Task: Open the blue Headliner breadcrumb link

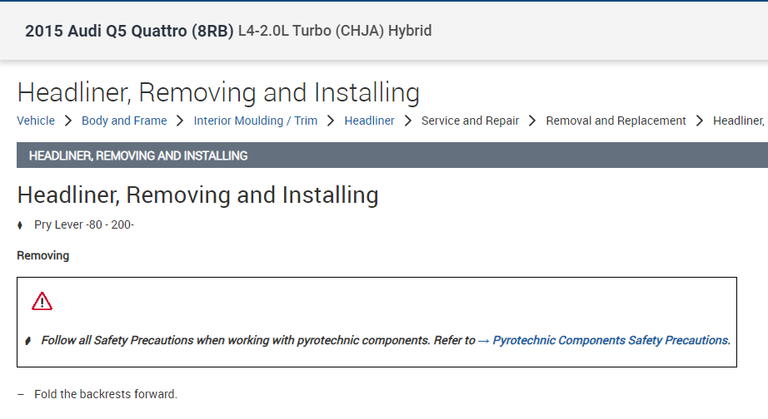Action: pyautogui.click(x=369, y=121)
